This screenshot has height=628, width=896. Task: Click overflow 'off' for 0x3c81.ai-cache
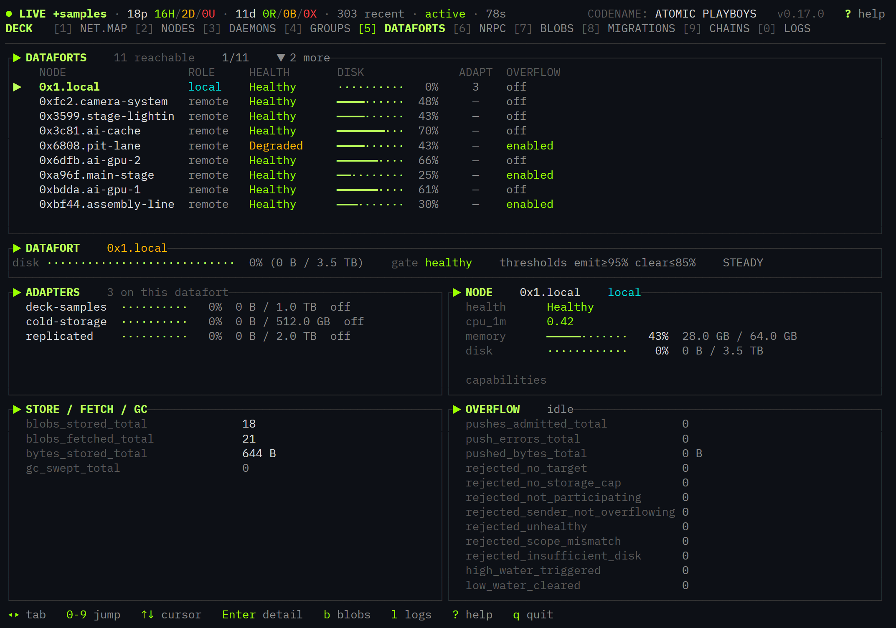(x=516, y=131)
